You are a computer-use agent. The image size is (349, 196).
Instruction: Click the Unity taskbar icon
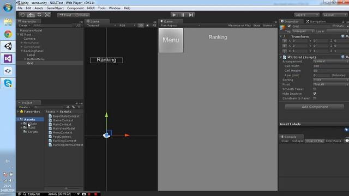8,46
